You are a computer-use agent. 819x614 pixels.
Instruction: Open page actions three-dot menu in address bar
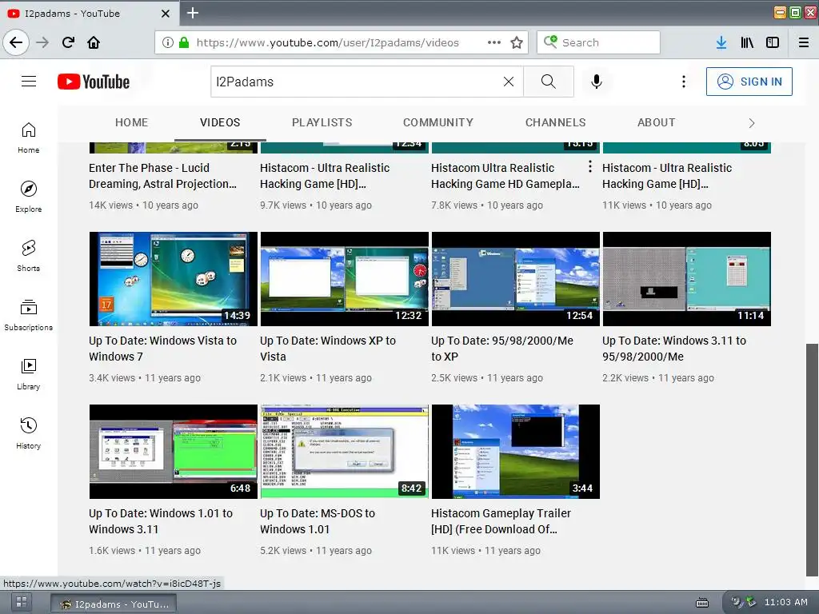494,42
